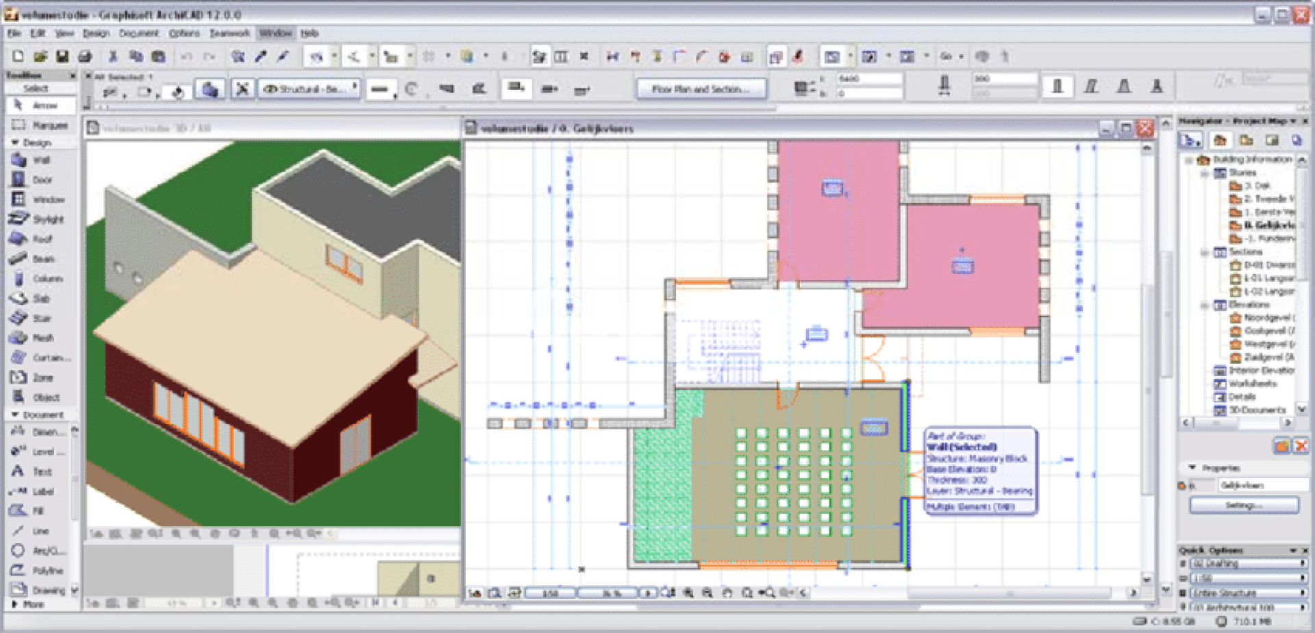Toggle the double-slanted wall geometry option
The height and width of the screenshot is (633, 1315).
(x=1124, y=86)
